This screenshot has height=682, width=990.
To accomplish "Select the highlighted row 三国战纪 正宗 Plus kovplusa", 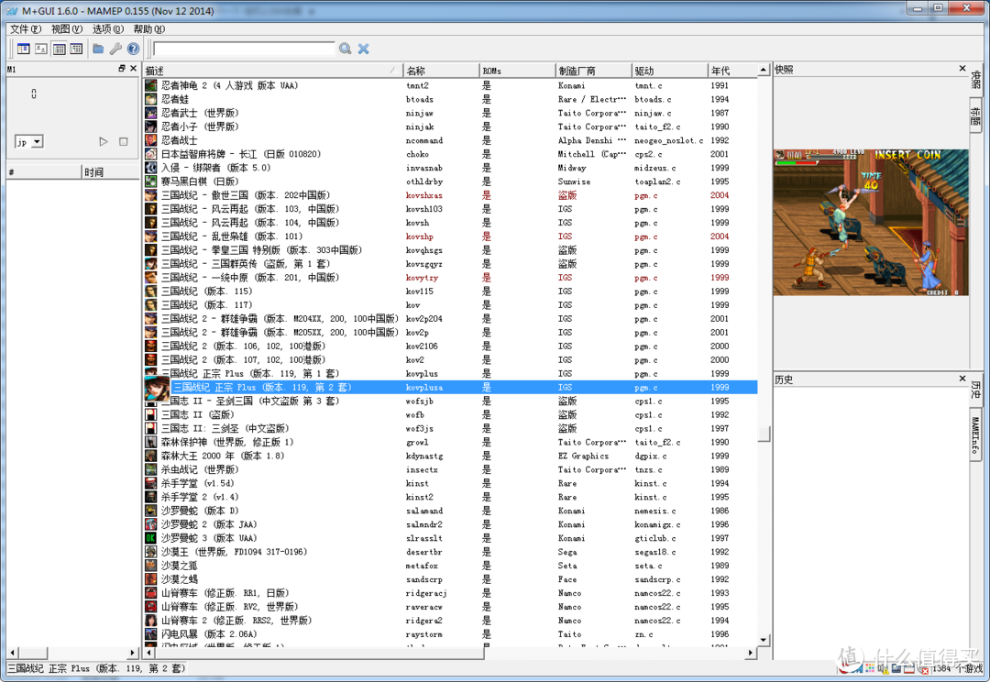I will pyautogui.click(x=451, y=387).
